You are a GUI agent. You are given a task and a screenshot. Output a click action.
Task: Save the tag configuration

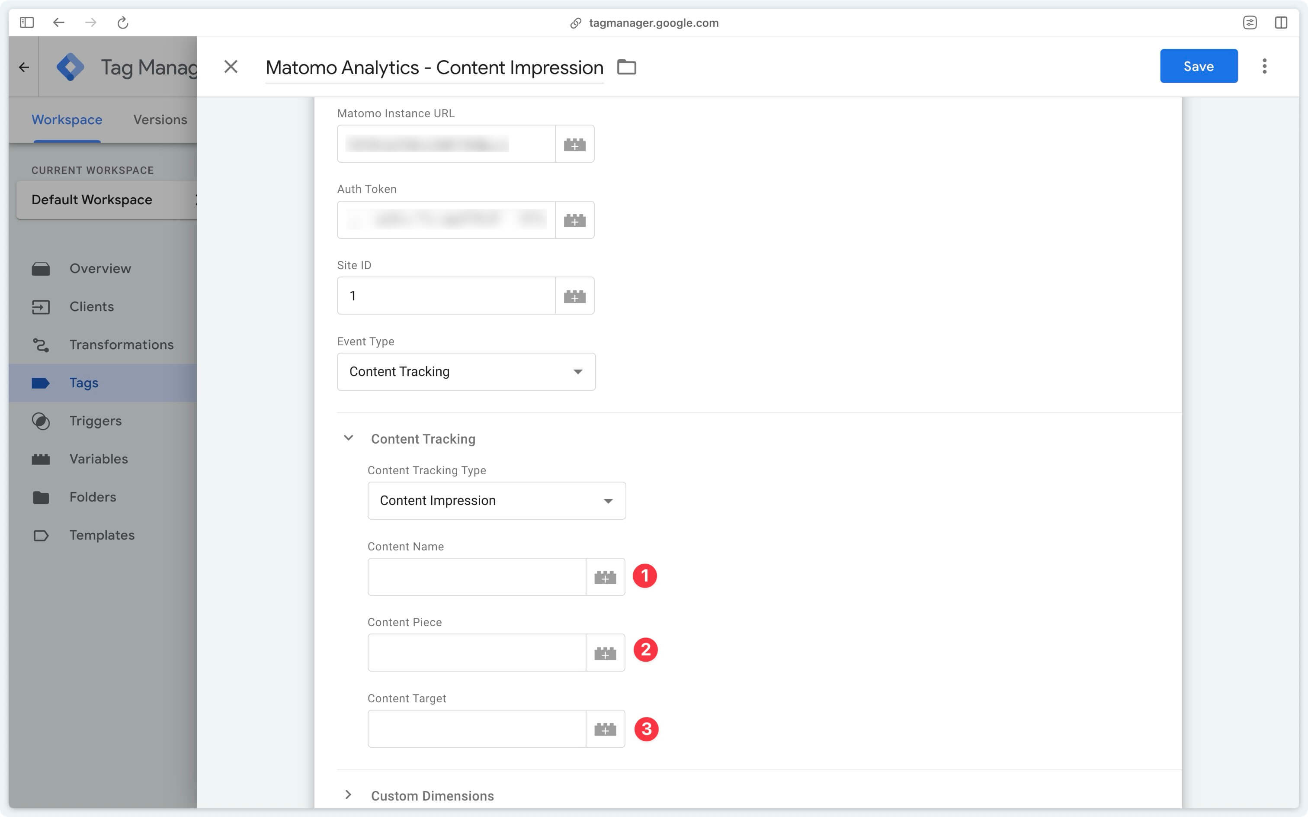(1199, 65)
